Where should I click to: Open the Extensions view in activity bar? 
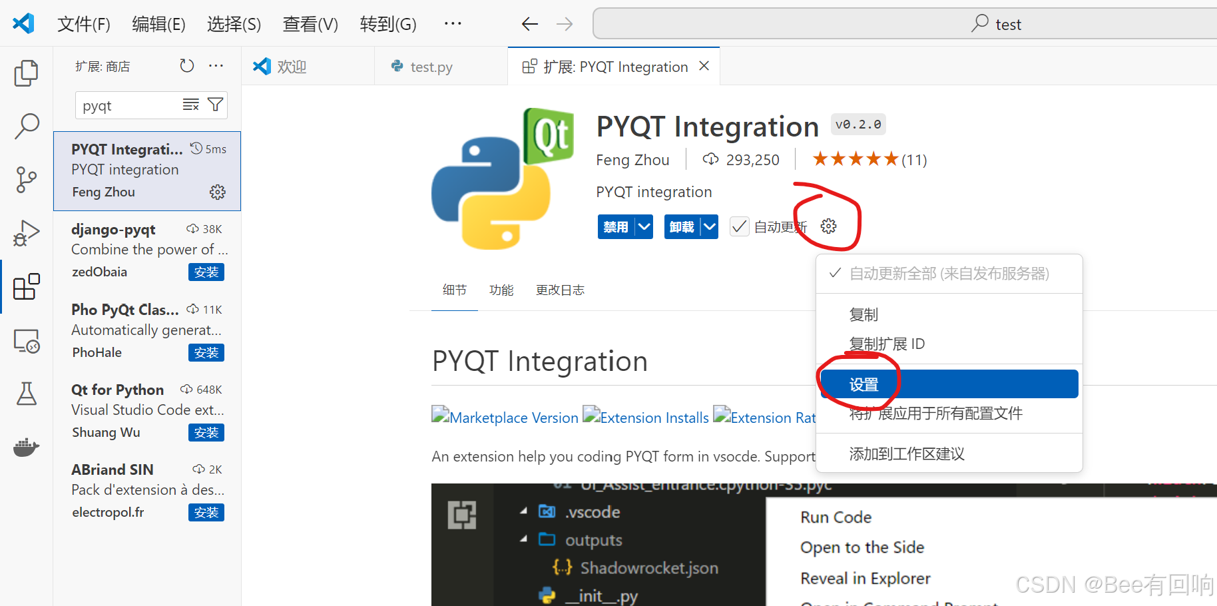tap(26, 287)
